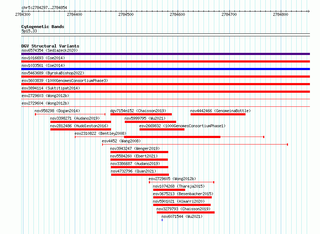Click the Cytogenetic Bands track heading
The width and height of the screenshot is (320, 234).
pyautogui.click(x=43, y=27)
